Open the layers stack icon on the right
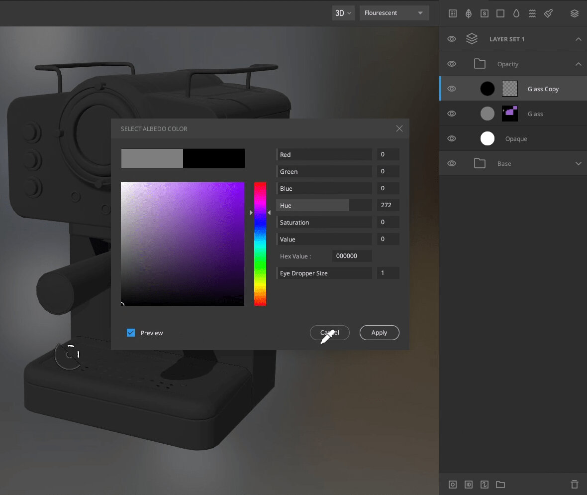This screenshot has width=587, height=495. tap(575, 13)
